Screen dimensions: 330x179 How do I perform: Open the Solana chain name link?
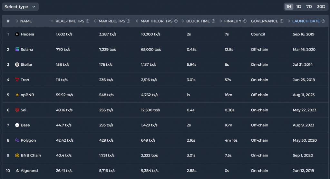27,50
